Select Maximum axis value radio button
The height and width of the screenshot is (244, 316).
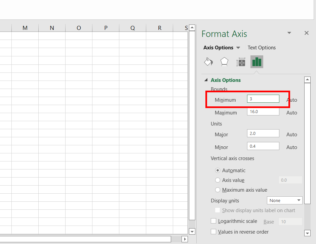click(x=218, y=190)
